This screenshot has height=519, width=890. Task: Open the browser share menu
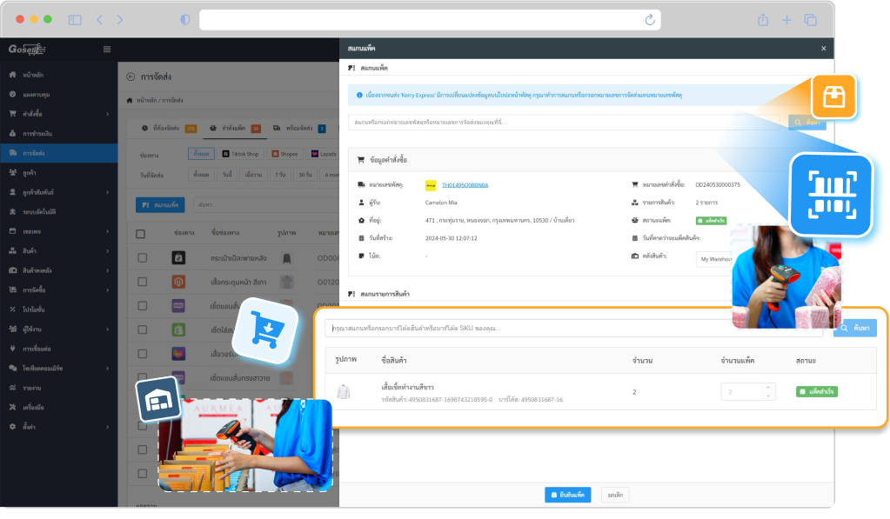click(763, 20)
